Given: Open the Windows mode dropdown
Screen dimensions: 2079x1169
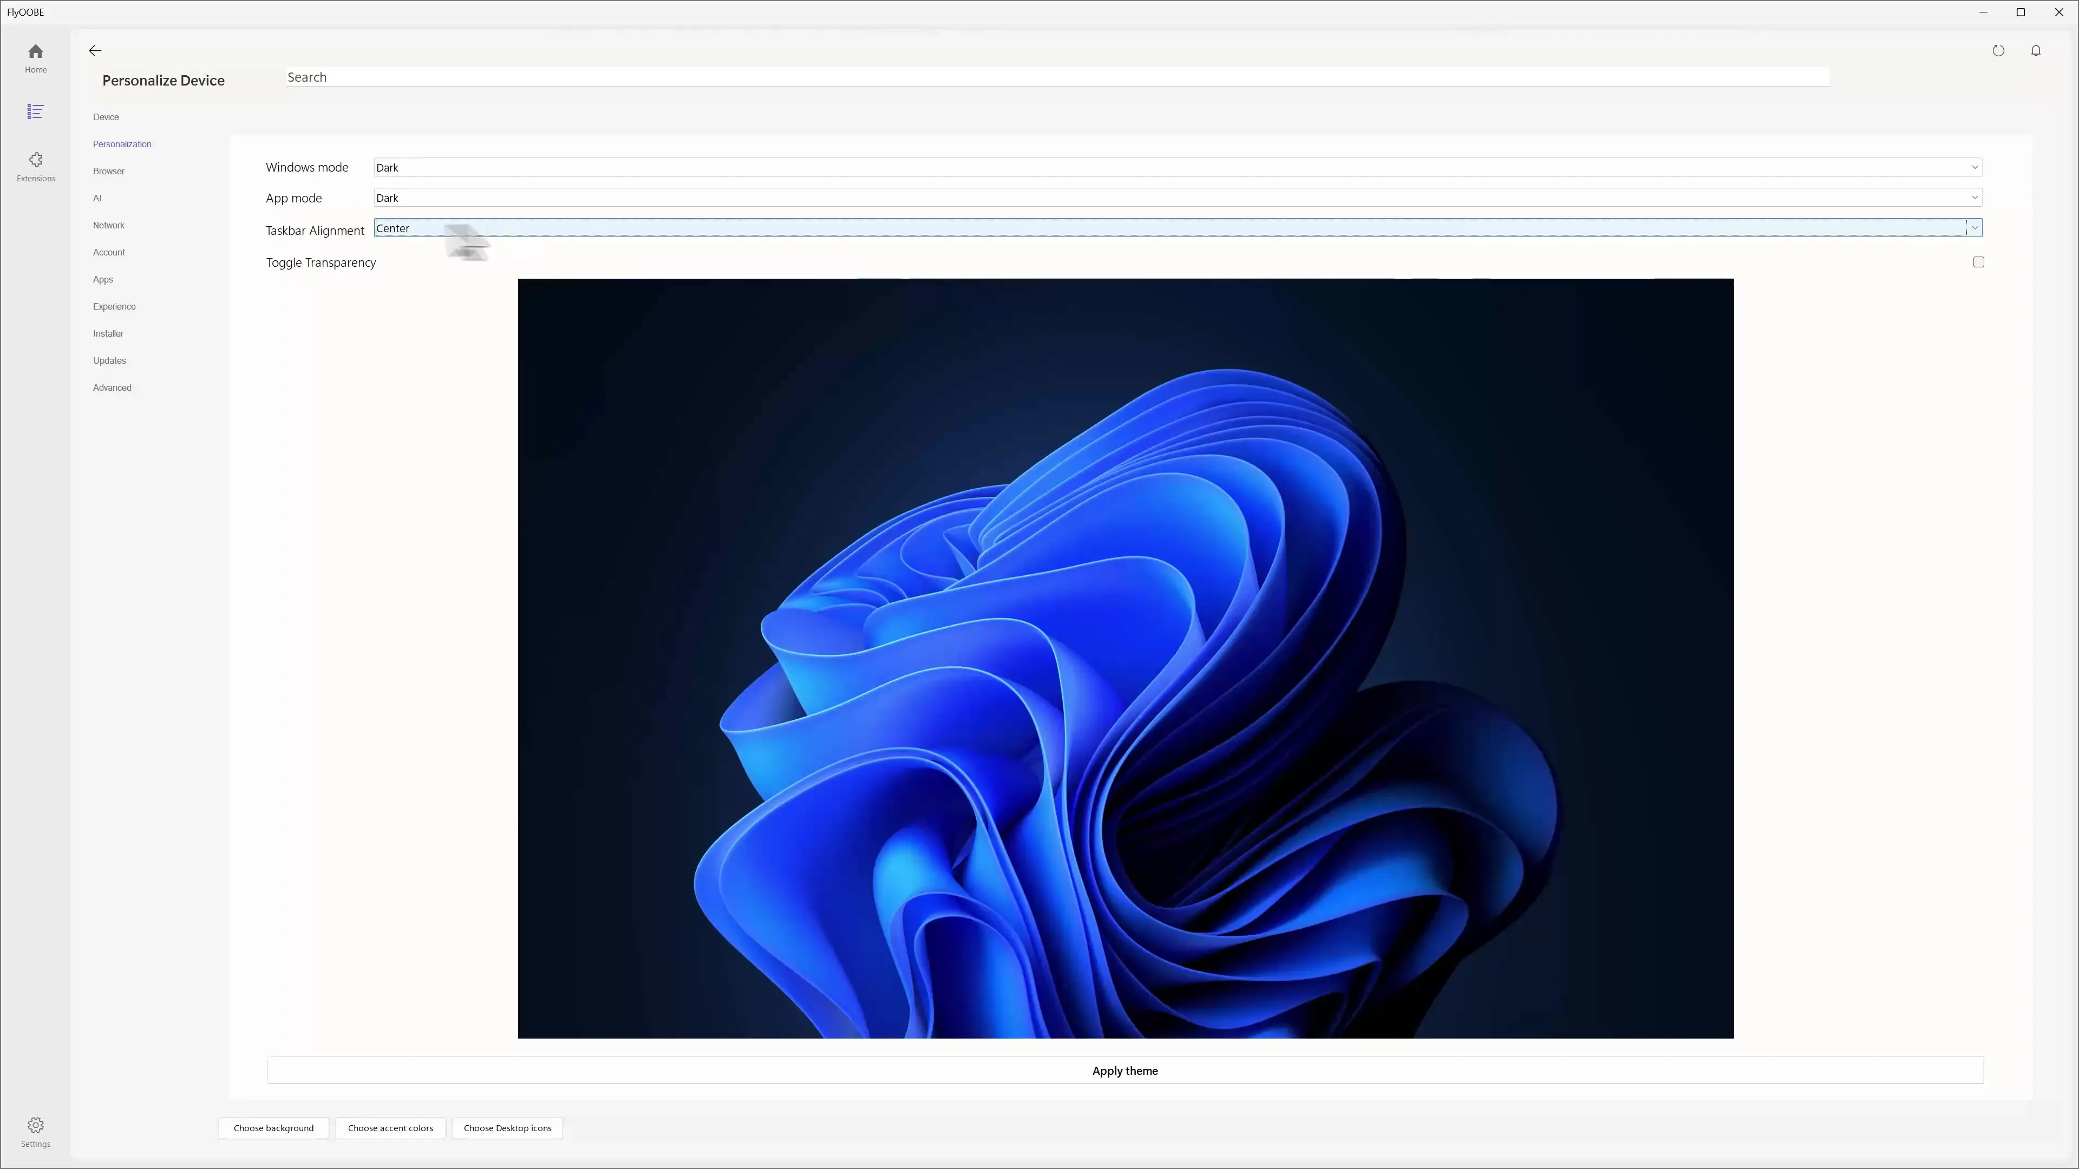Looking at the screenshot, I should point(1975,167).
